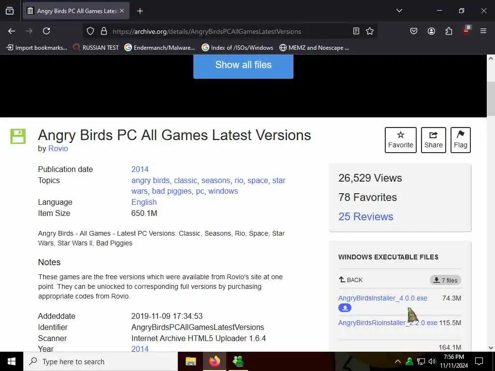Show hidden system tray icons

398,361
